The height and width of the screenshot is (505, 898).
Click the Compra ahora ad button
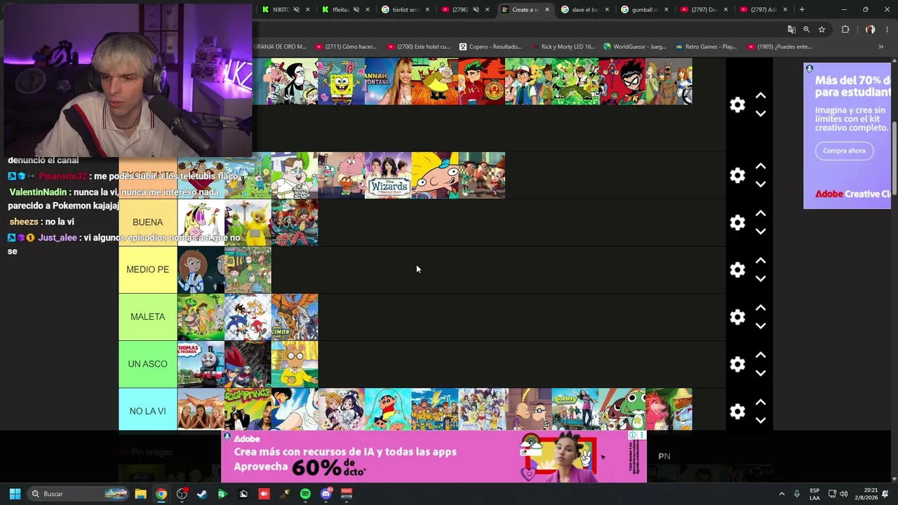[844, 151]
